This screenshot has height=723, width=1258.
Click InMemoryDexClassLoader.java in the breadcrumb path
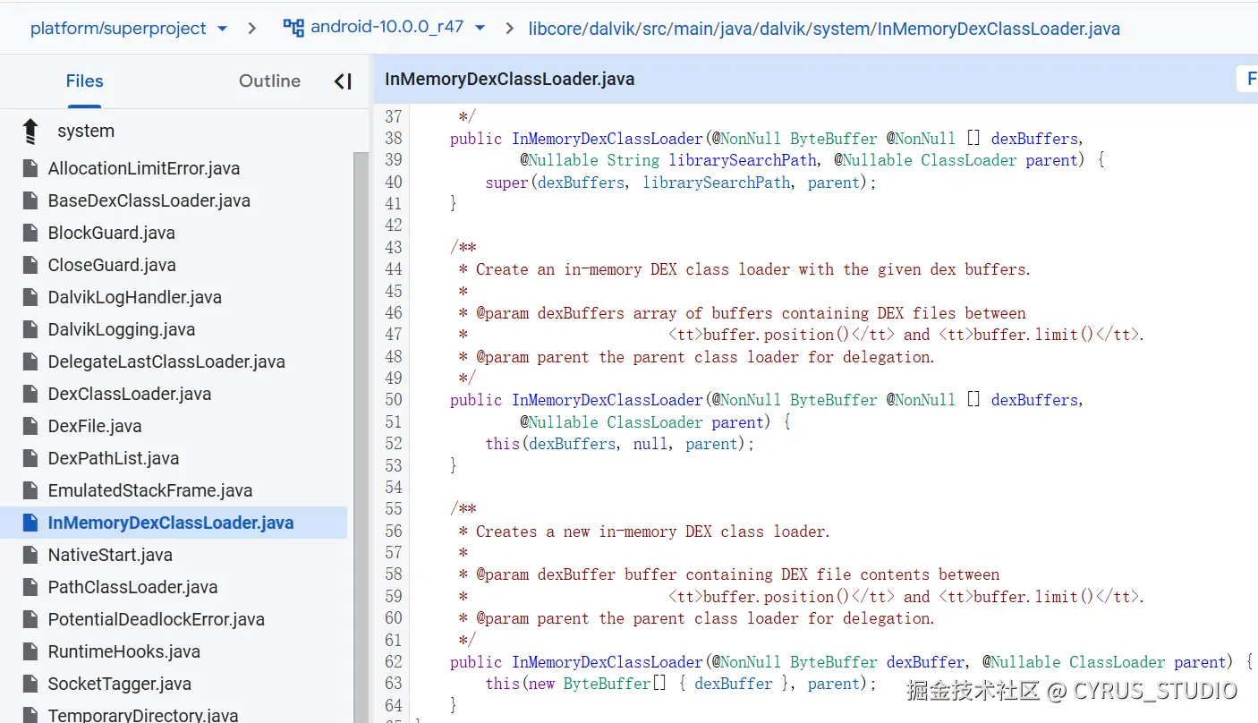tap(998, 29)
